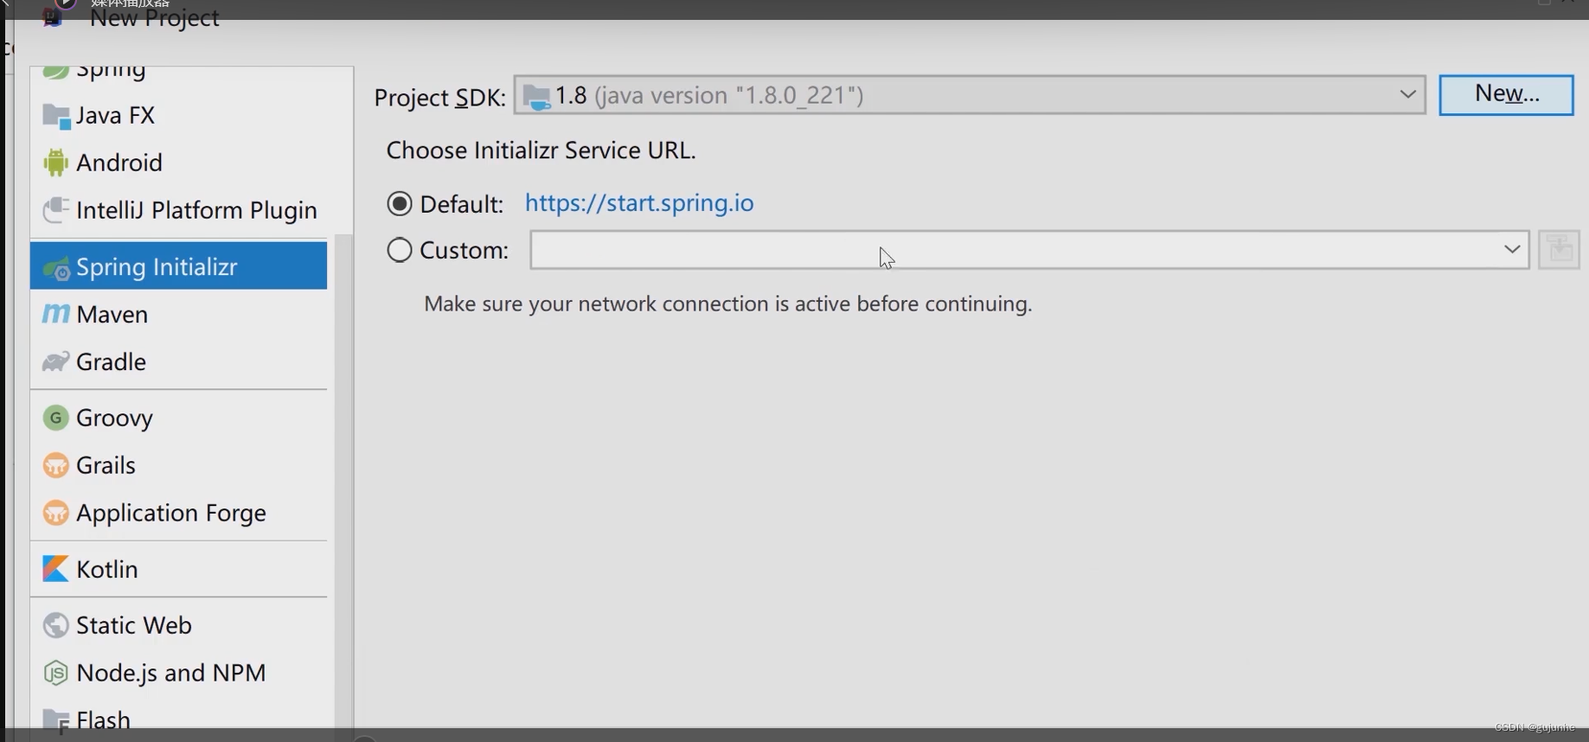This screenshot has height=742, width=1589.
Task: Click the Spring Initializr leaf icon
Action: tap(56, 268)
